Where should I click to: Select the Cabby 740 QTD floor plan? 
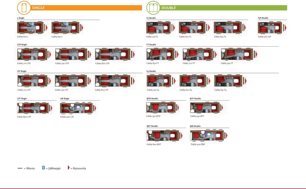[x=163, y=107]
